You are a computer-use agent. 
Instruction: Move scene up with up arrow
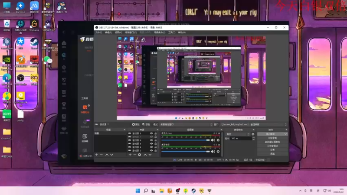(107, 155)
